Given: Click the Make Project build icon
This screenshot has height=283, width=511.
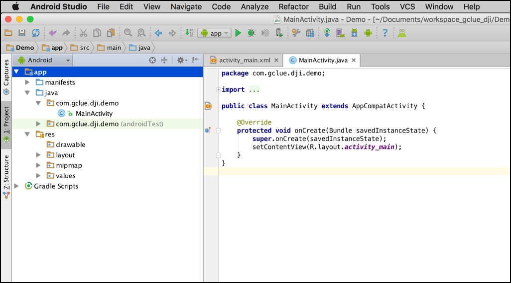Looking at the screenshot, I should click(x=189, y=33).
